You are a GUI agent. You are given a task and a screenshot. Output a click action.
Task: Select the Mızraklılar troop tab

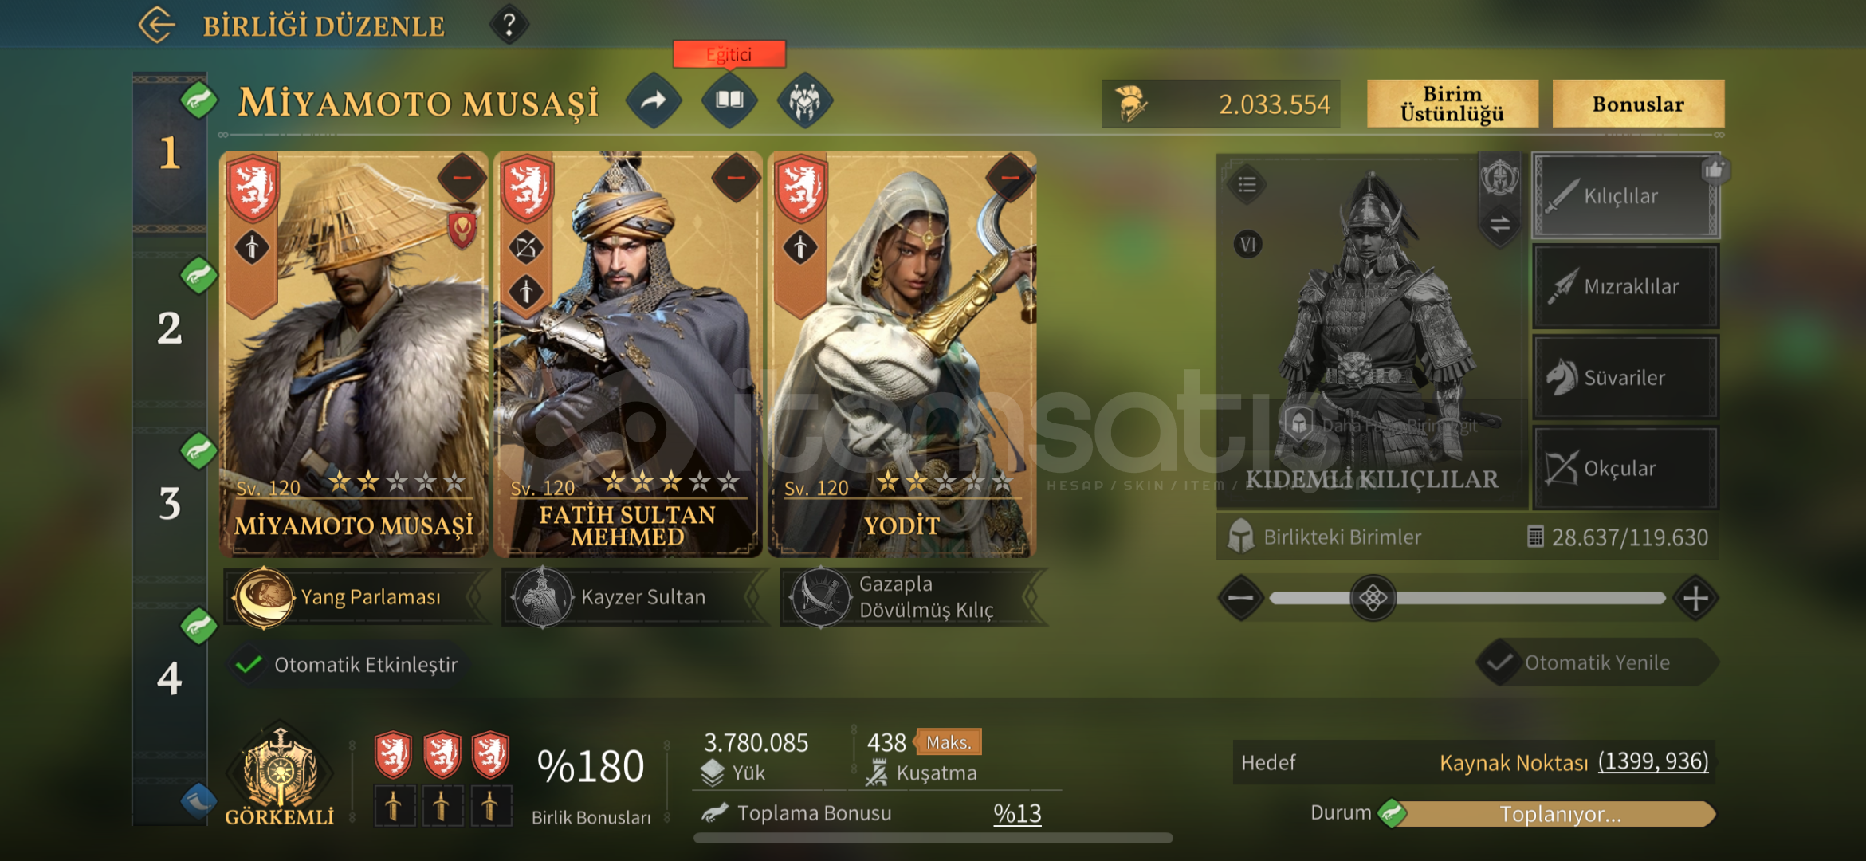[1625, 287]
